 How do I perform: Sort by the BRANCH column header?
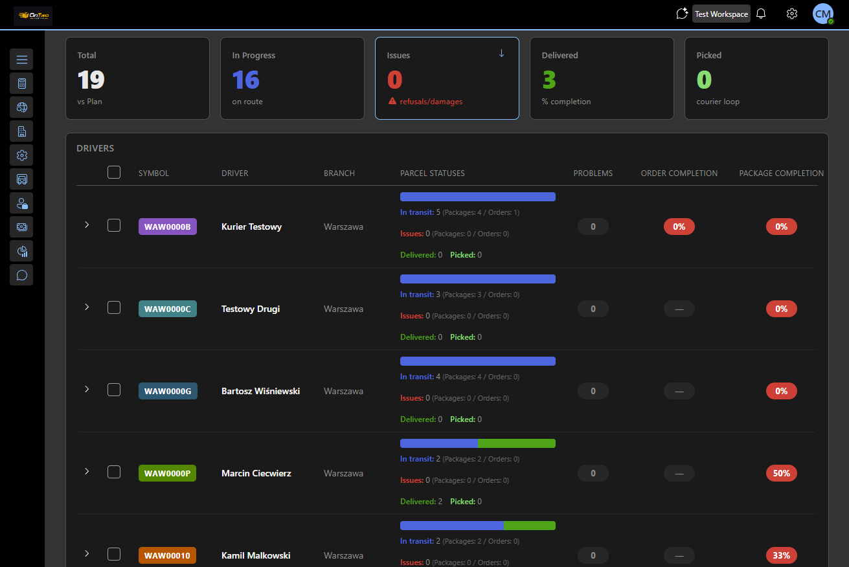[339, 173]
